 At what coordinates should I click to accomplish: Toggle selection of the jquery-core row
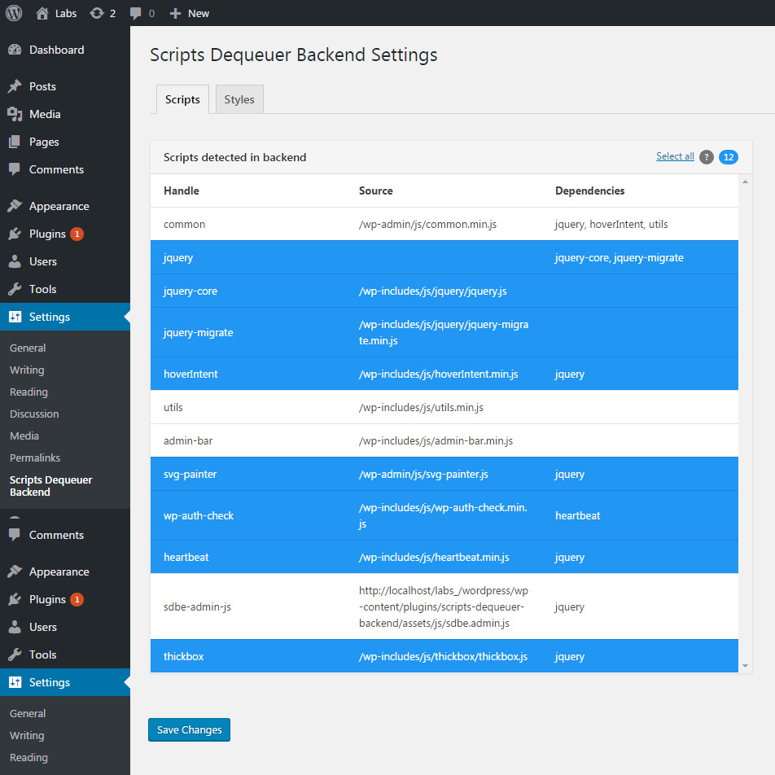[x=444, y=291]
